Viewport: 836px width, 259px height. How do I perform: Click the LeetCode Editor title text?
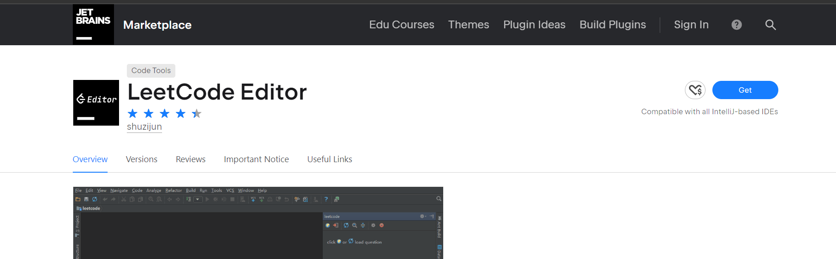(217, 92)
